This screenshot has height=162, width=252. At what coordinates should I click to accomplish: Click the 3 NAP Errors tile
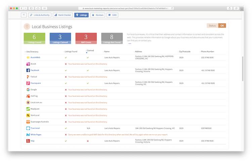(86, 38)
